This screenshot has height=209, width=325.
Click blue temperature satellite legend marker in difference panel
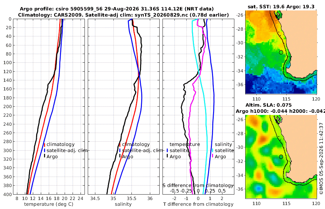(x=167, y=151)
